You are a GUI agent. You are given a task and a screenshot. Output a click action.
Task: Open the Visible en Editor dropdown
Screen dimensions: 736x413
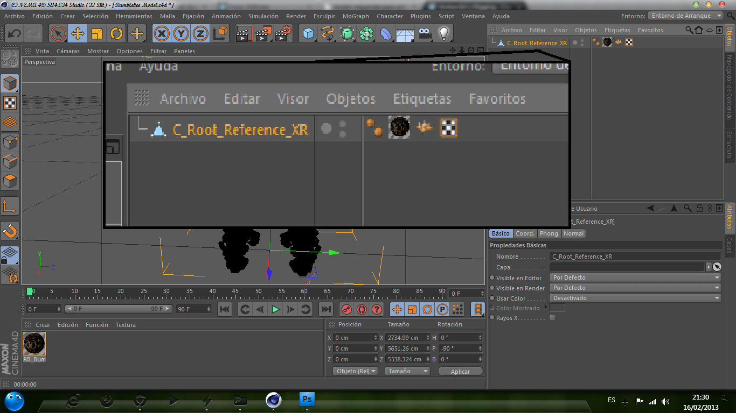(635, 277)
